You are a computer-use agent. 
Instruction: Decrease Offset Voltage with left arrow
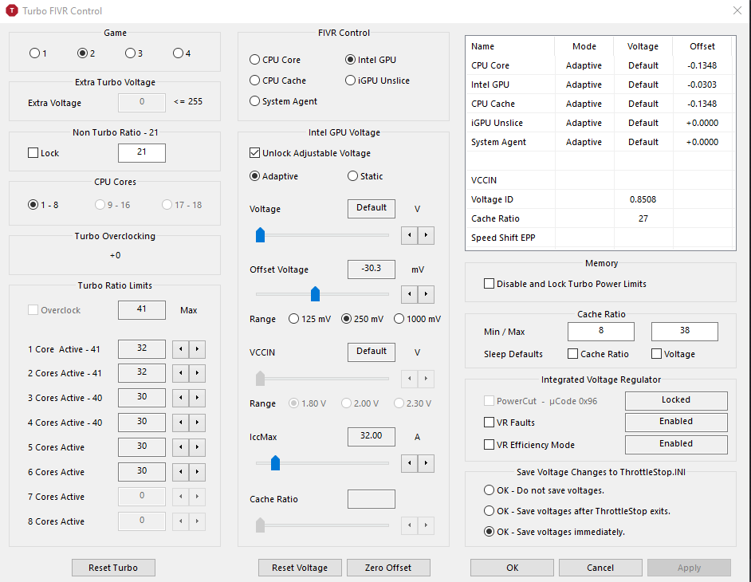[410, 294]
